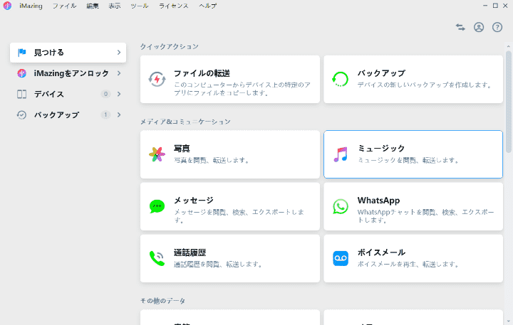Click the blue ボイスメール tape icon

pos(341,258)
